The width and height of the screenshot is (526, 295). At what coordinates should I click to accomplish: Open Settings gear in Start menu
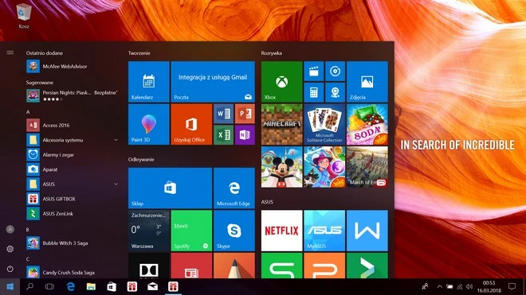pyautogui.click(x=10, y=249)
